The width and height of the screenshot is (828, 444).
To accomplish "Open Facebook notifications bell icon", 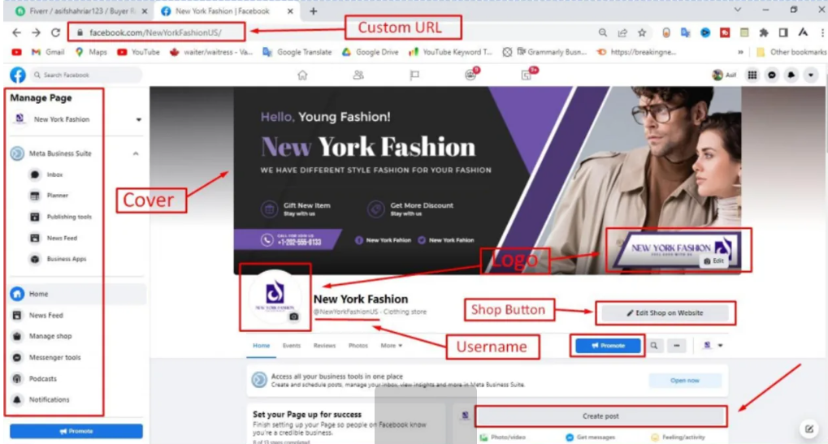I will click(x=791, y=75).
